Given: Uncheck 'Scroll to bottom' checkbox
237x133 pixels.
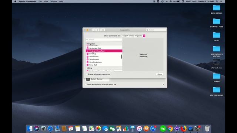Looking at the screenshot, I should pyautogui.click(x=87, y=62).
